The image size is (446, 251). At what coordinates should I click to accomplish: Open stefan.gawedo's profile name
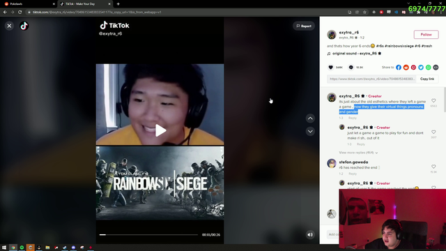pos(353,162)
